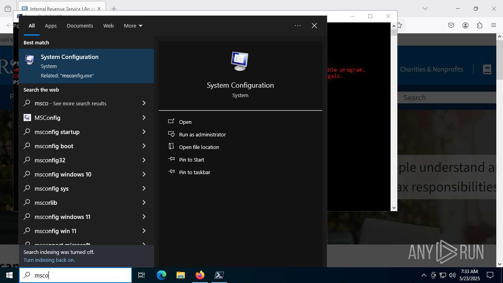Click the network icon in system tray
The width and height of the screenshot is (503, 283).
[x=443, y=275]
